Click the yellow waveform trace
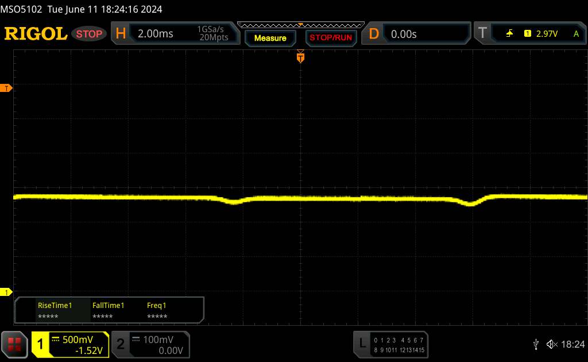The height and width of the screenshot is (362, 588). 300,198
